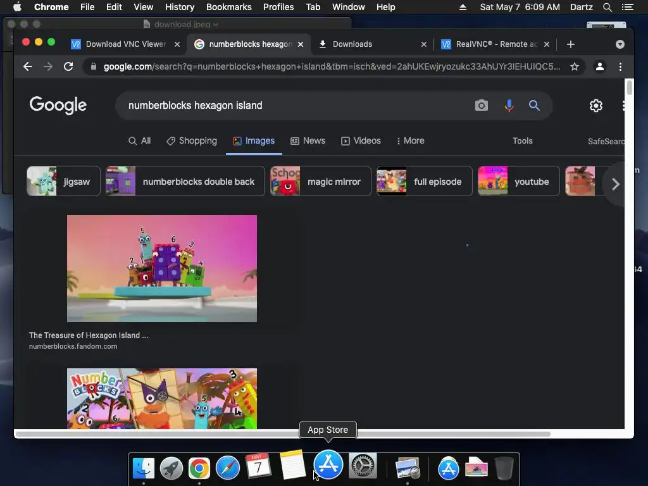Click the browser back arrow

tap(28, 66)
